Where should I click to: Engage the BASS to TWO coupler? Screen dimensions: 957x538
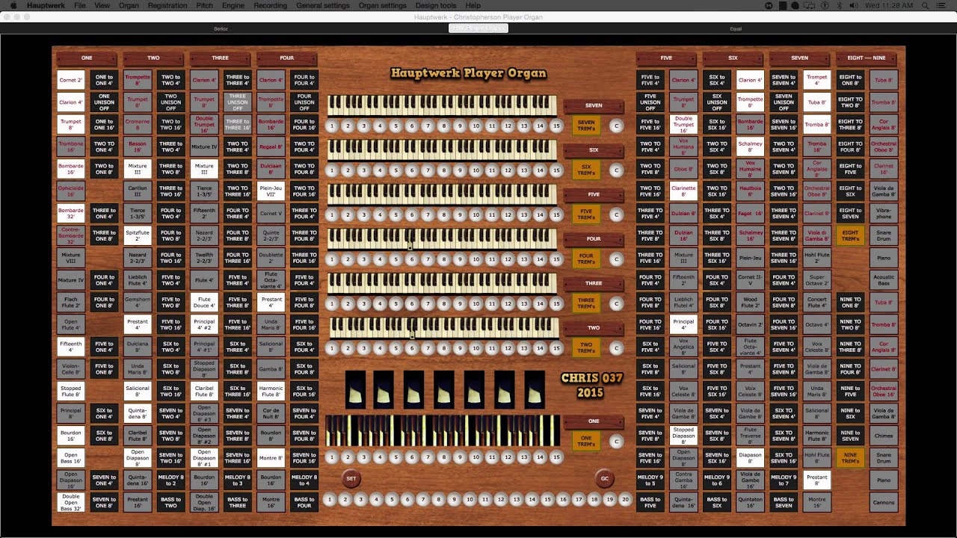coord(170,502)
